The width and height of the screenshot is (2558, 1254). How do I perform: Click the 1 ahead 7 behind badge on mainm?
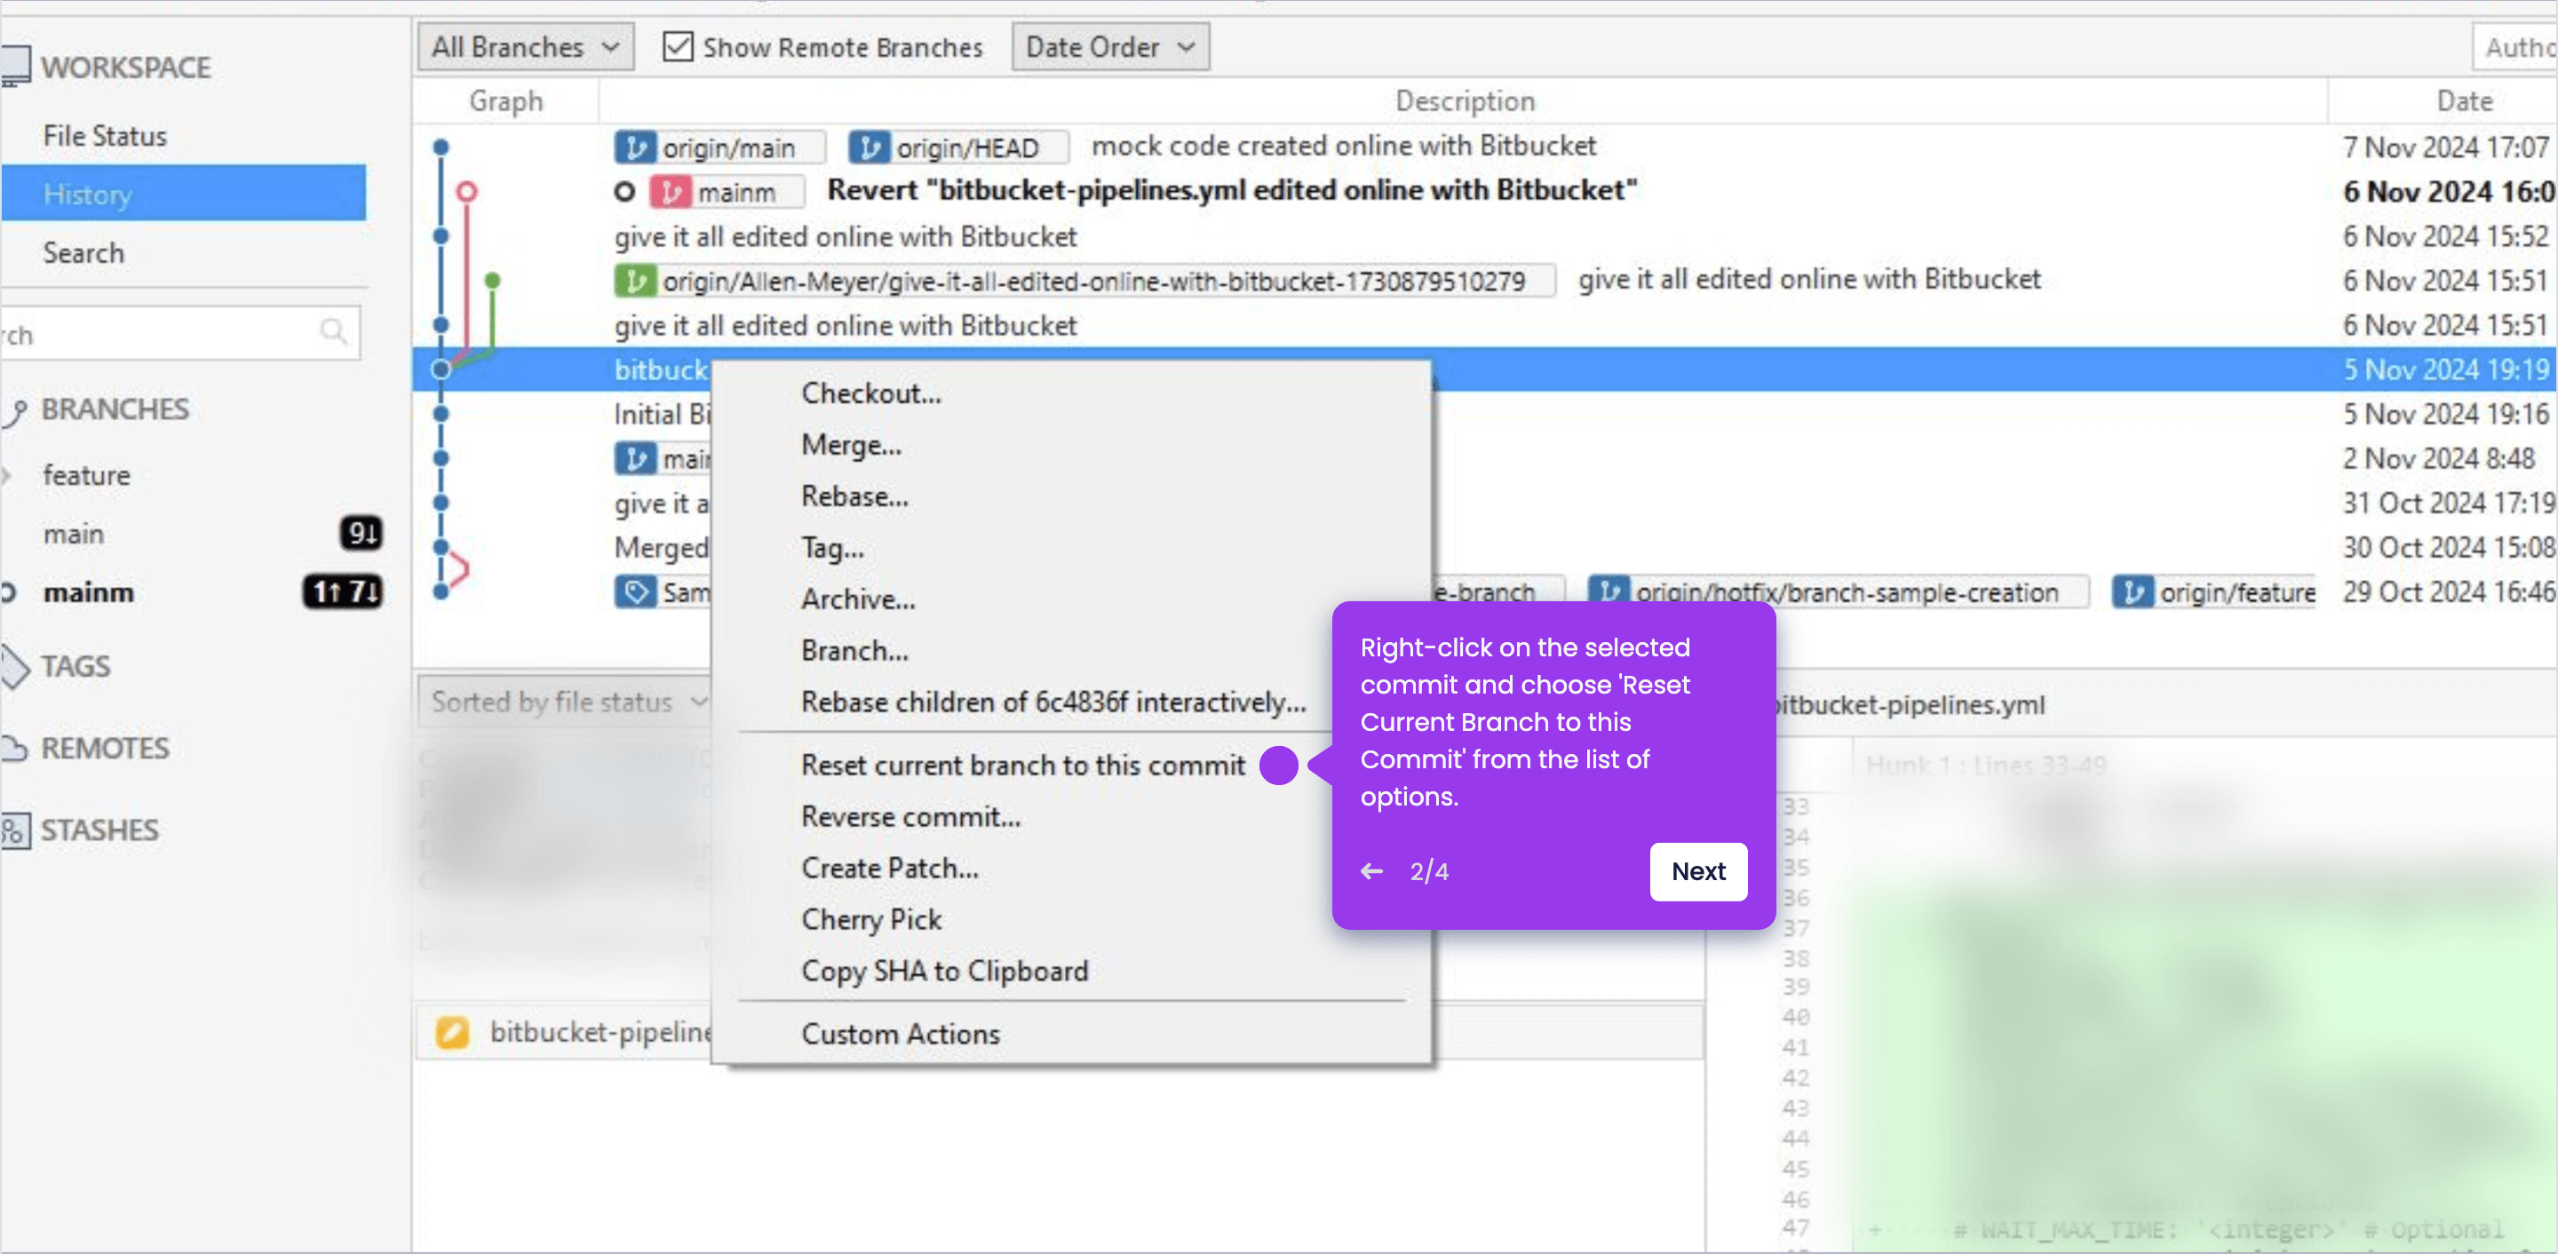(343, 592)
